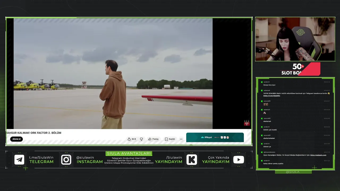Click chat message 'ibneye benziyor'
Image resolution: width=340 pixels, height=191 pixels.
point(269,85)
